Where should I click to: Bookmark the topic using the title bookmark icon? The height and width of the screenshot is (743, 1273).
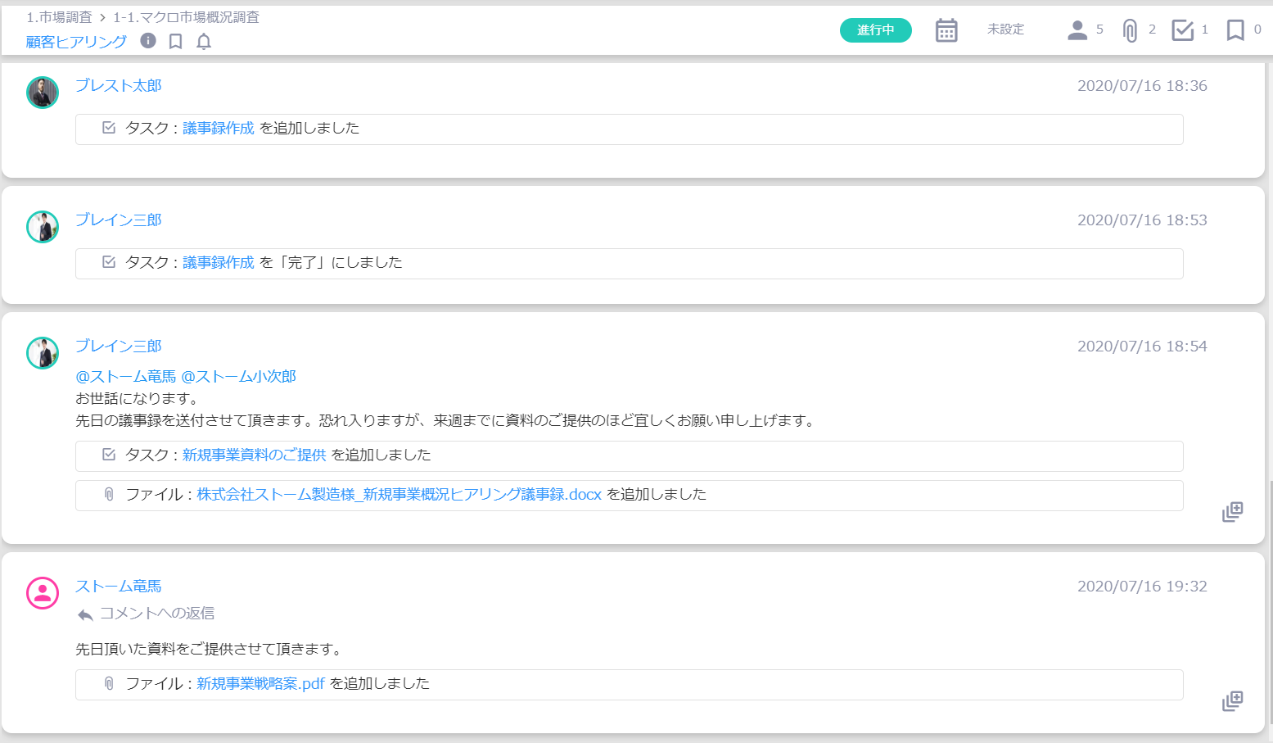coord(175,42)
